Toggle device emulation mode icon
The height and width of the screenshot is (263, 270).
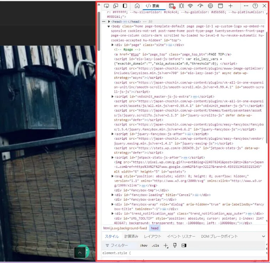(x=115, y=6)
